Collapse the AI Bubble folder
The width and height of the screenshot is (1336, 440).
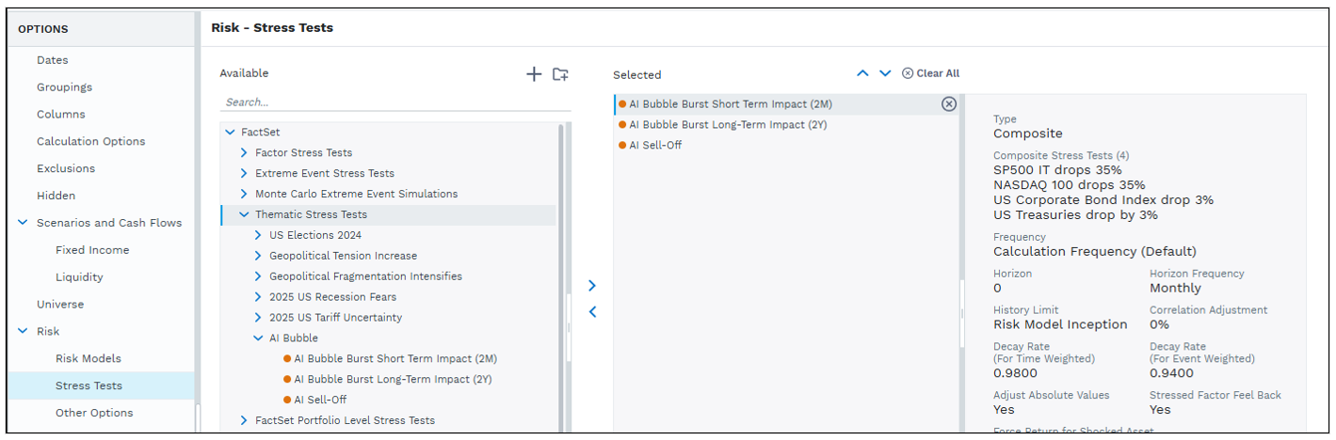(258, 338)
